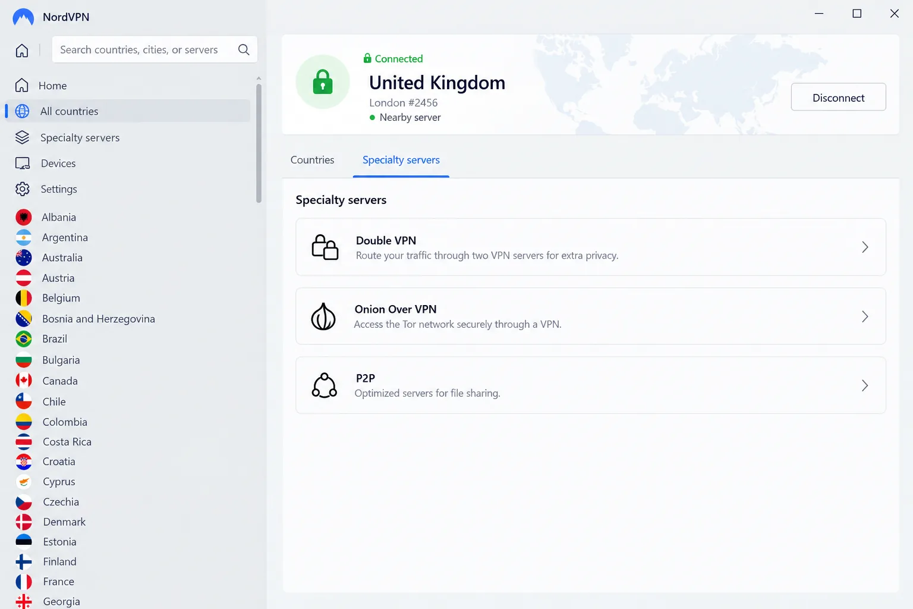Image resolution: width=913 pixels, height=609 pixels.
Task: Click the home icon beside the search box
Action: (x=22, y=51)
